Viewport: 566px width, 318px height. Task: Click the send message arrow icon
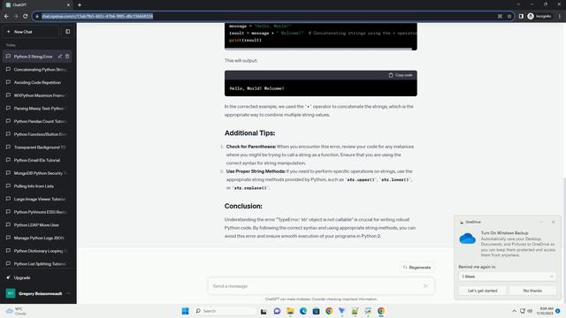[x=426, y=286]
